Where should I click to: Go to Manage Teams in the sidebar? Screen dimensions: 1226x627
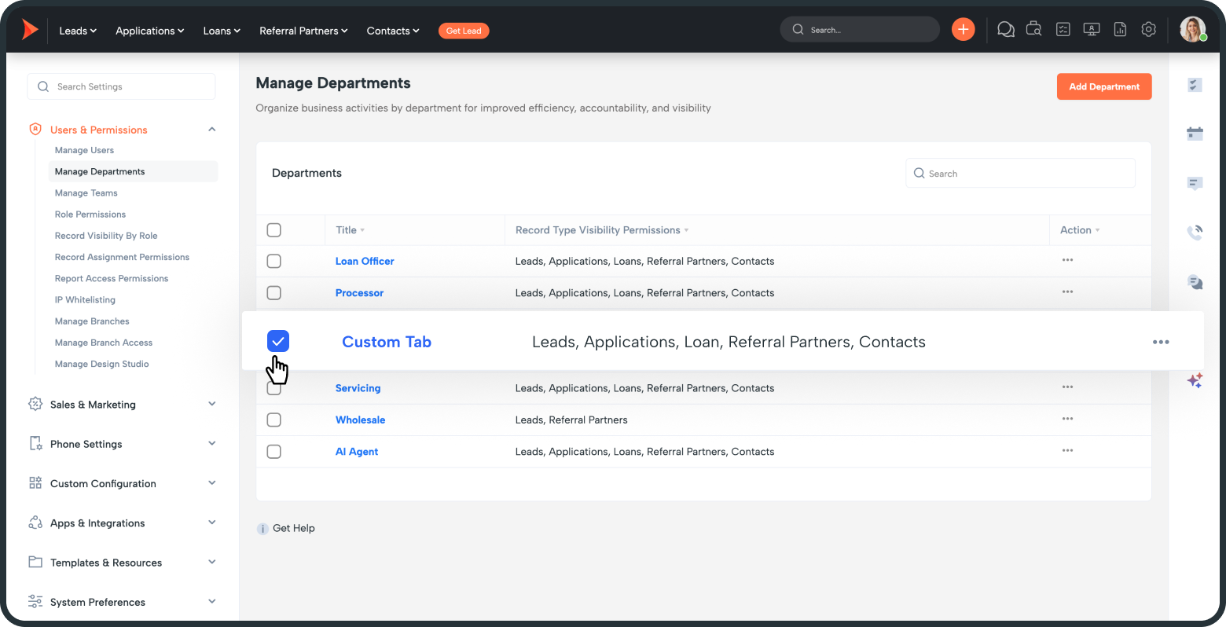[x=86, y=192]
